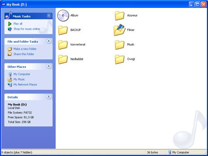Image resolution: width=208 pixels, height=156 pixels.
Task: Select the BACKUP folder icon
Action: click(63, 30)
